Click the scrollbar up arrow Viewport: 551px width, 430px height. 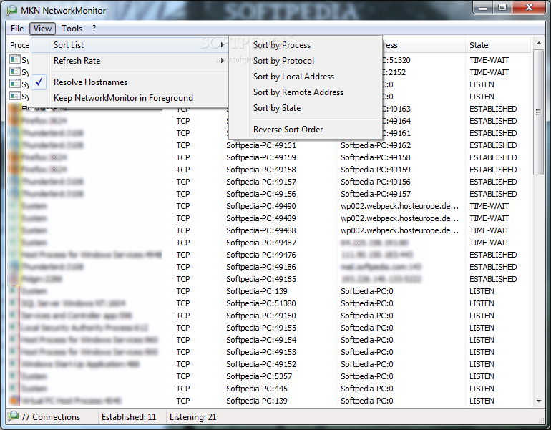538,43
